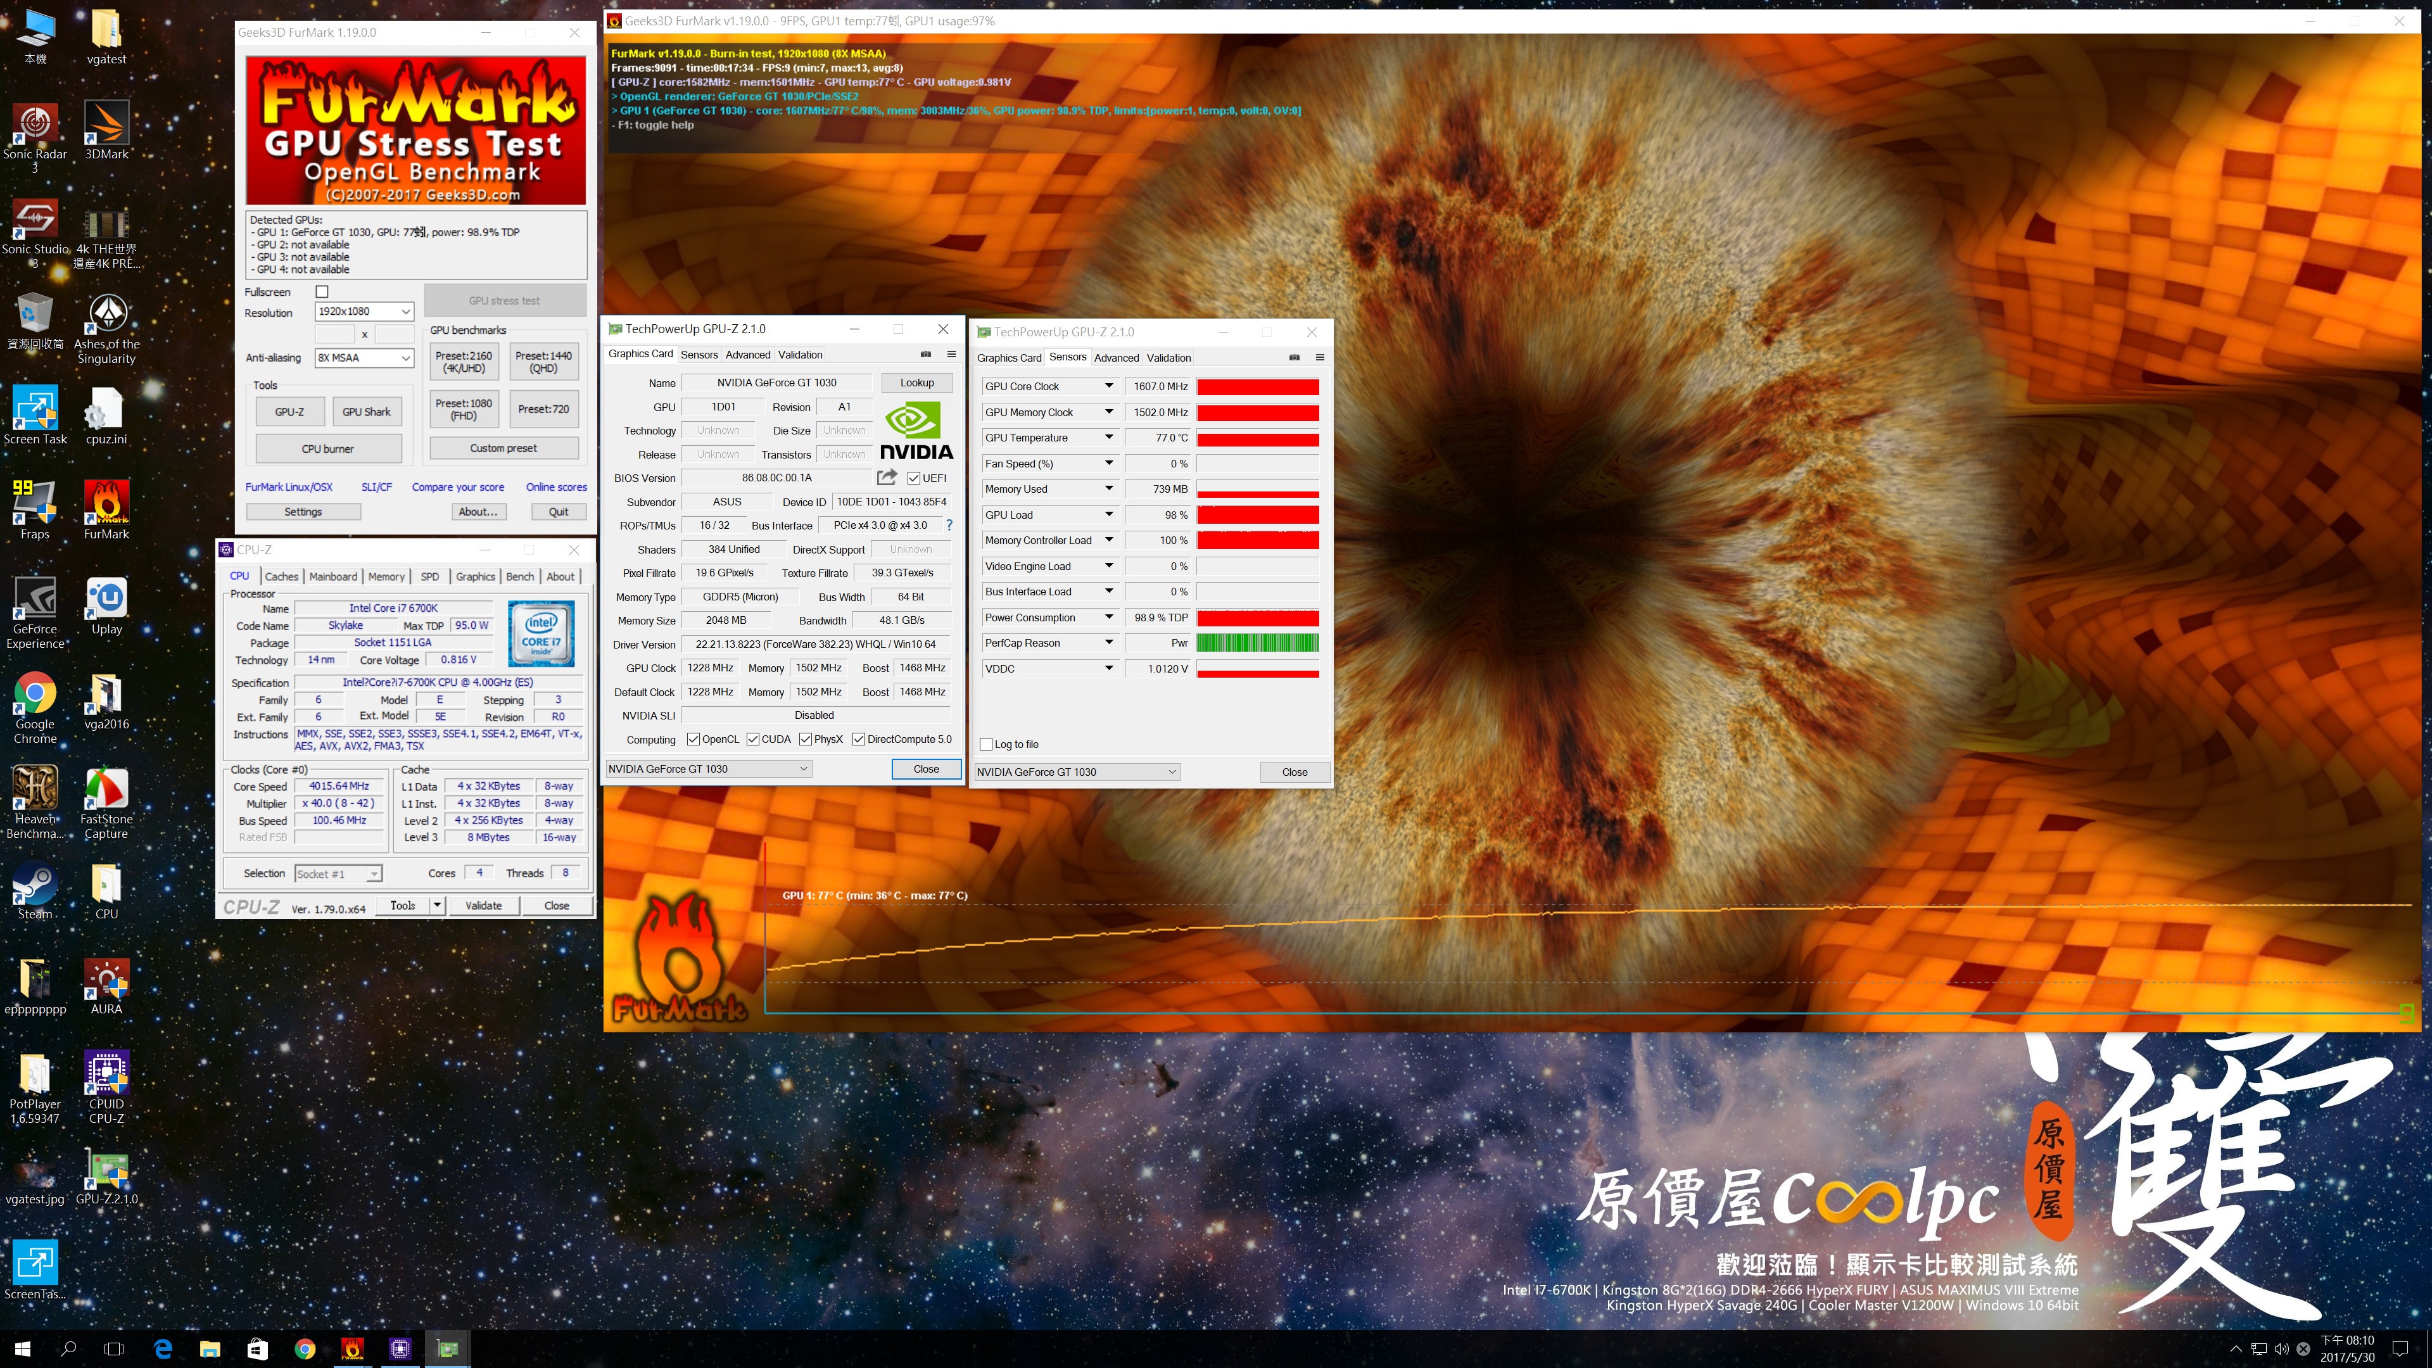Toggle the UEFI checkbox in GPU-Z

click(914, 479)
